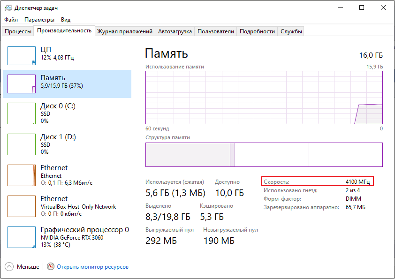Open the Диск 0 (C:) performance graph
395x279 pixels.
(22, 113)
